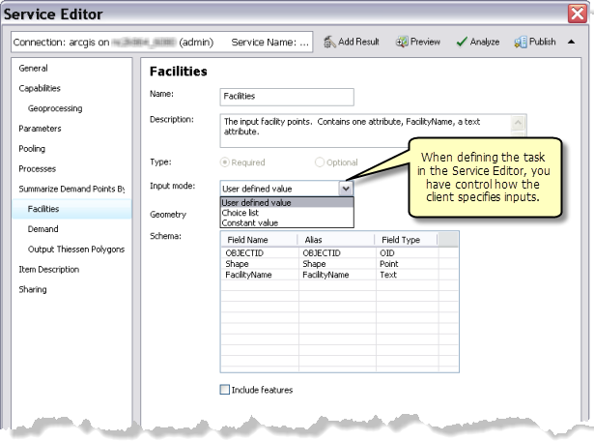Viewport: 594px width, 441px height.
Task: Open the Sharing settings
Action: click(x=33, y=289)
